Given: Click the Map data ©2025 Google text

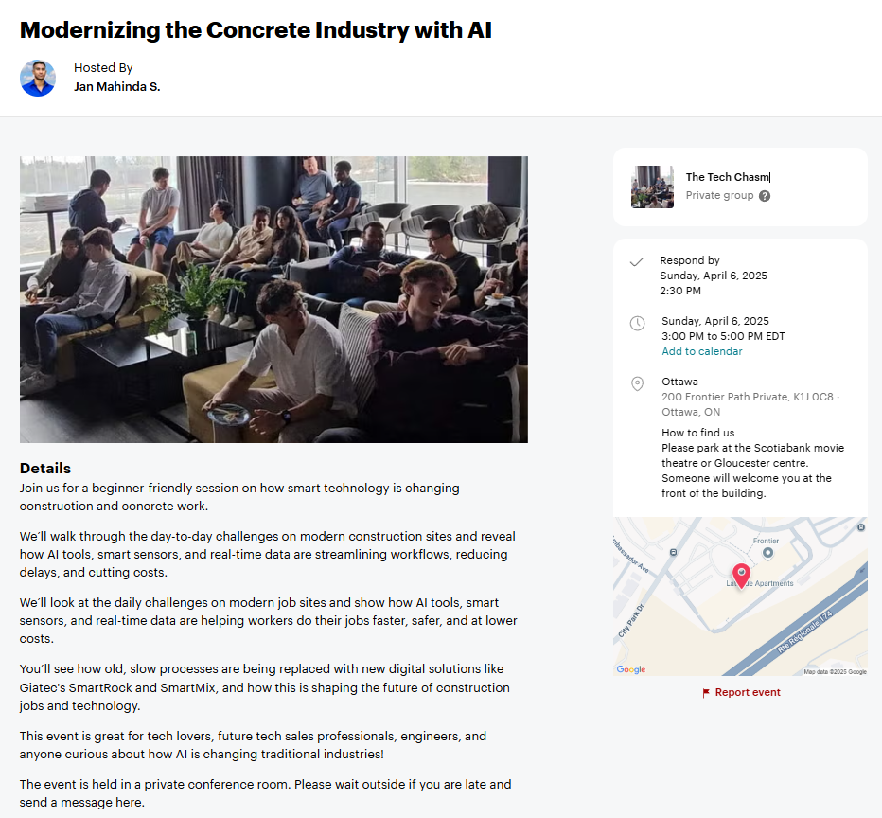Looking at the screenshot, I should tap(835, 671).
